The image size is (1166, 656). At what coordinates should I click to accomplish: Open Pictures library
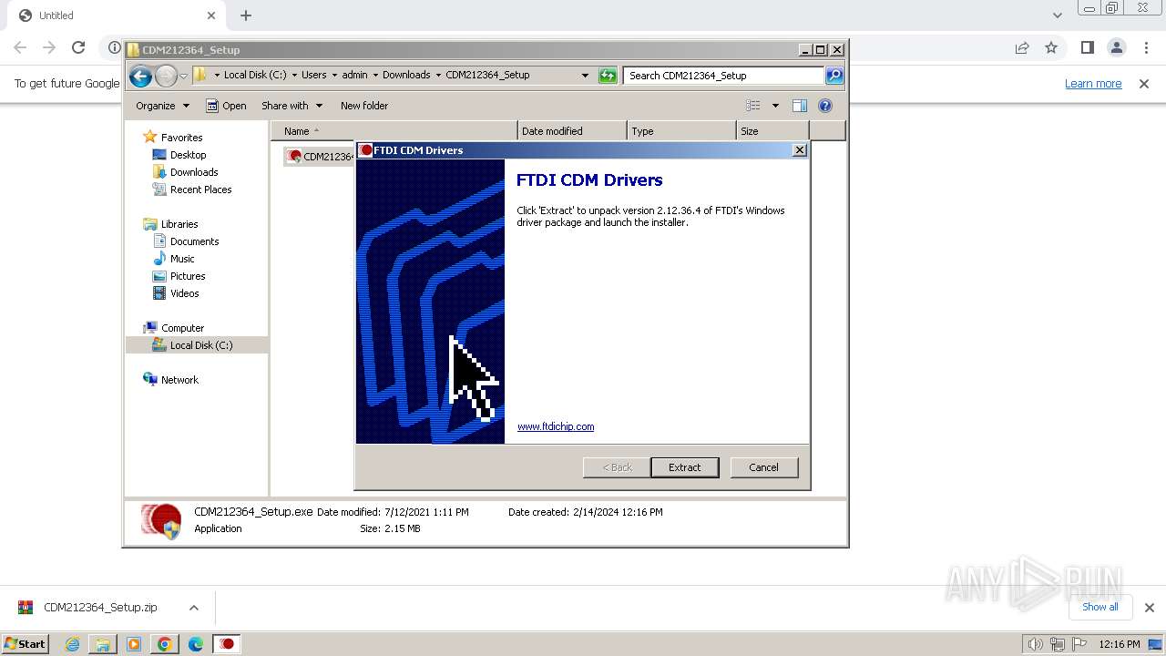click(x=188, y=276)
